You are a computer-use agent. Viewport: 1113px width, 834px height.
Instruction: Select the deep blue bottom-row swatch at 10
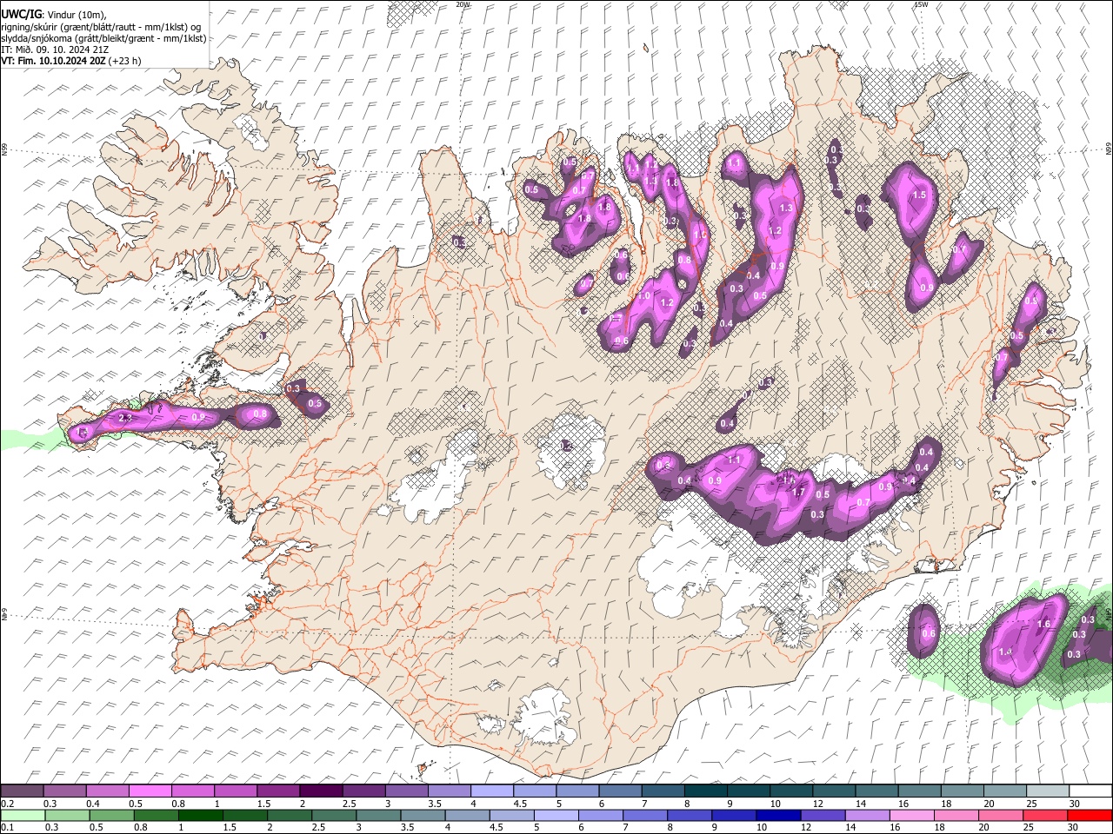pyautogui.click(x=778, y=816)
